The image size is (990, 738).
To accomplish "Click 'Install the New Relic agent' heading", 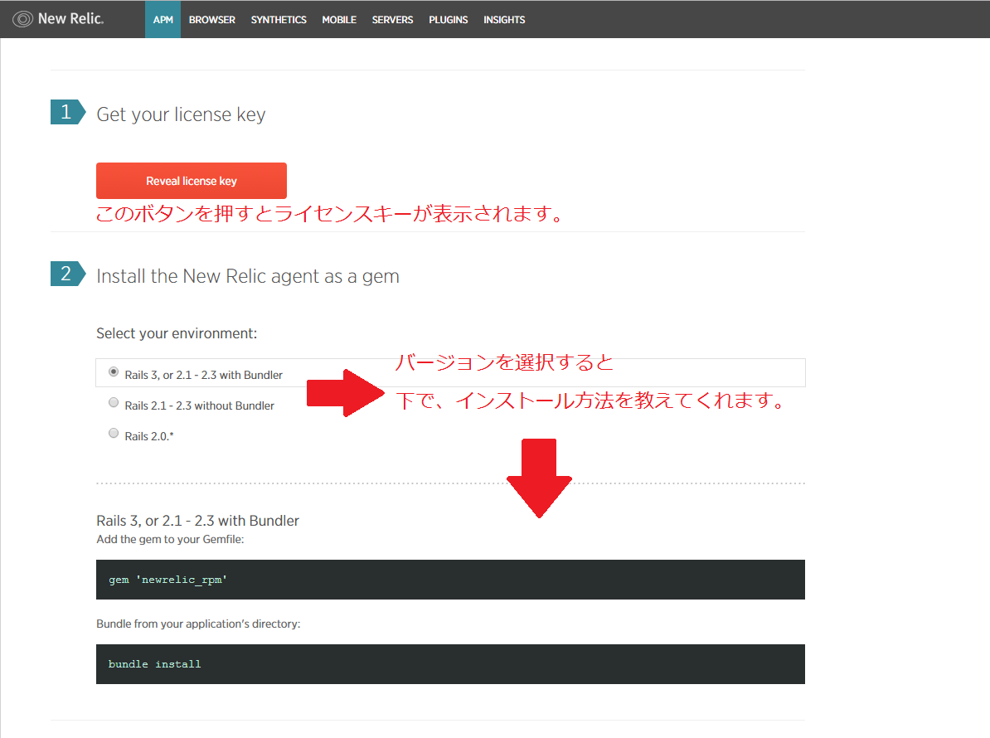I will pyautogui.click(x=248, y=276).
